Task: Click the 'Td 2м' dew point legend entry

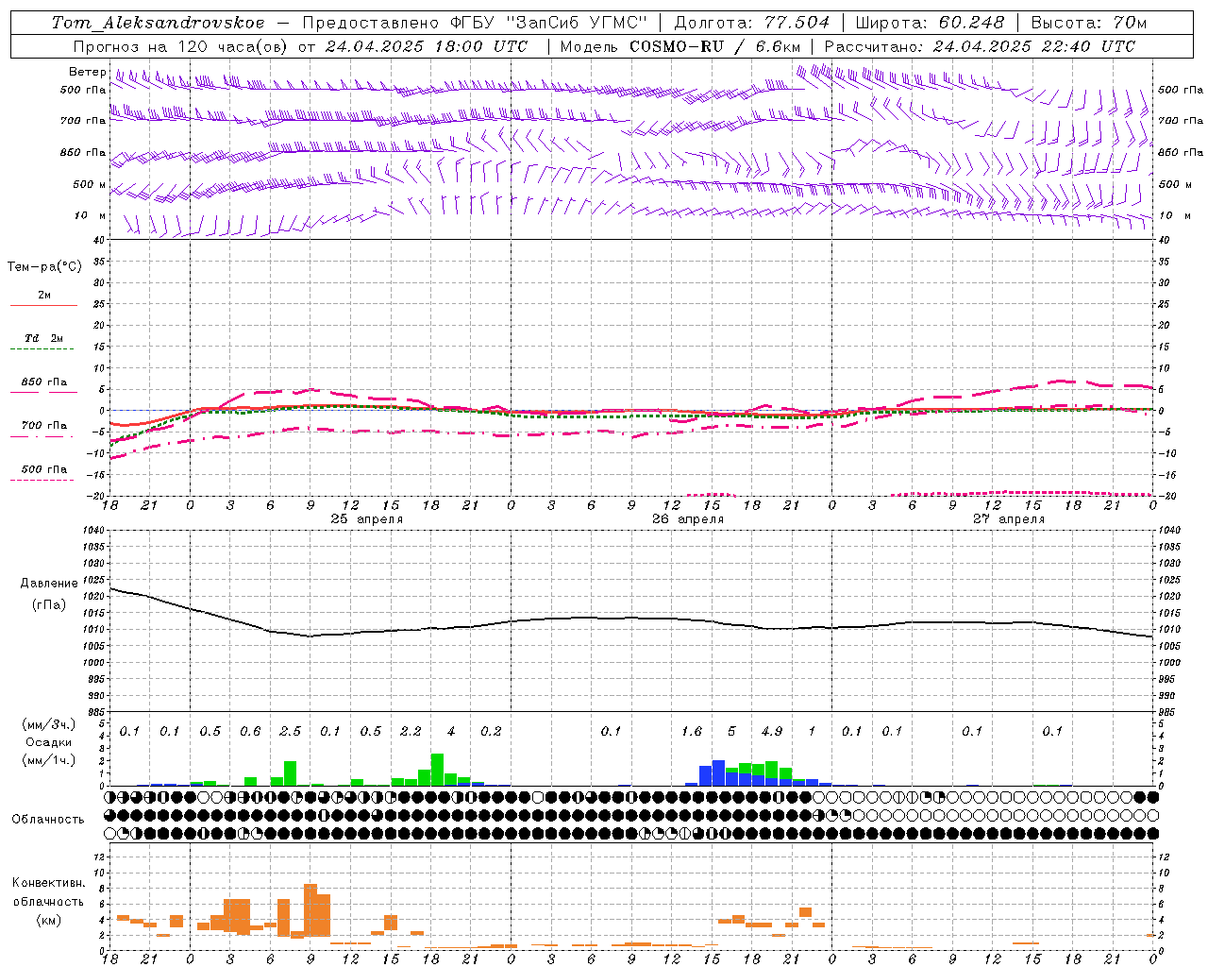Action: [44, 338]
